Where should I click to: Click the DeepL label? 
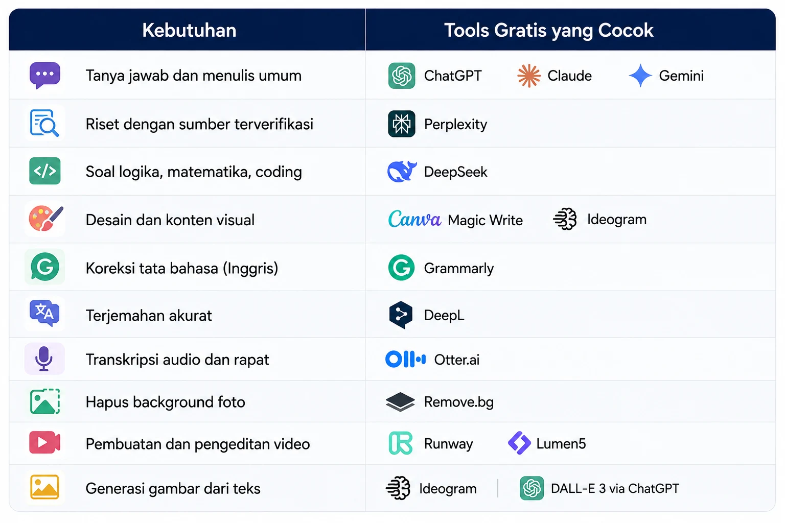click(x=444, y=316)
